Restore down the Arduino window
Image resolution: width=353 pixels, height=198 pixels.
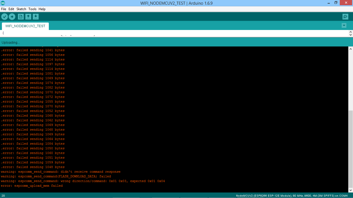(336, 2)
